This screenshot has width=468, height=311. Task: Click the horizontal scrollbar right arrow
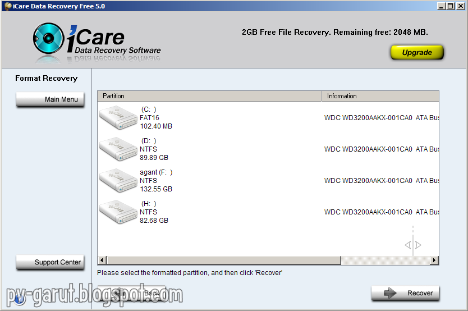(434, 260)
